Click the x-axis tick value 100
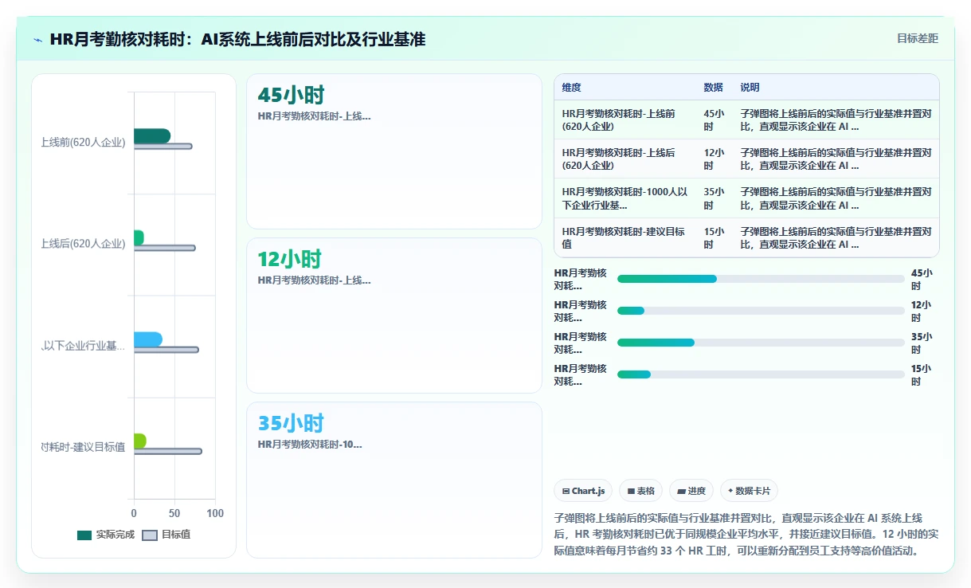Viewport: 971px width, 588px height. (215, 513)
